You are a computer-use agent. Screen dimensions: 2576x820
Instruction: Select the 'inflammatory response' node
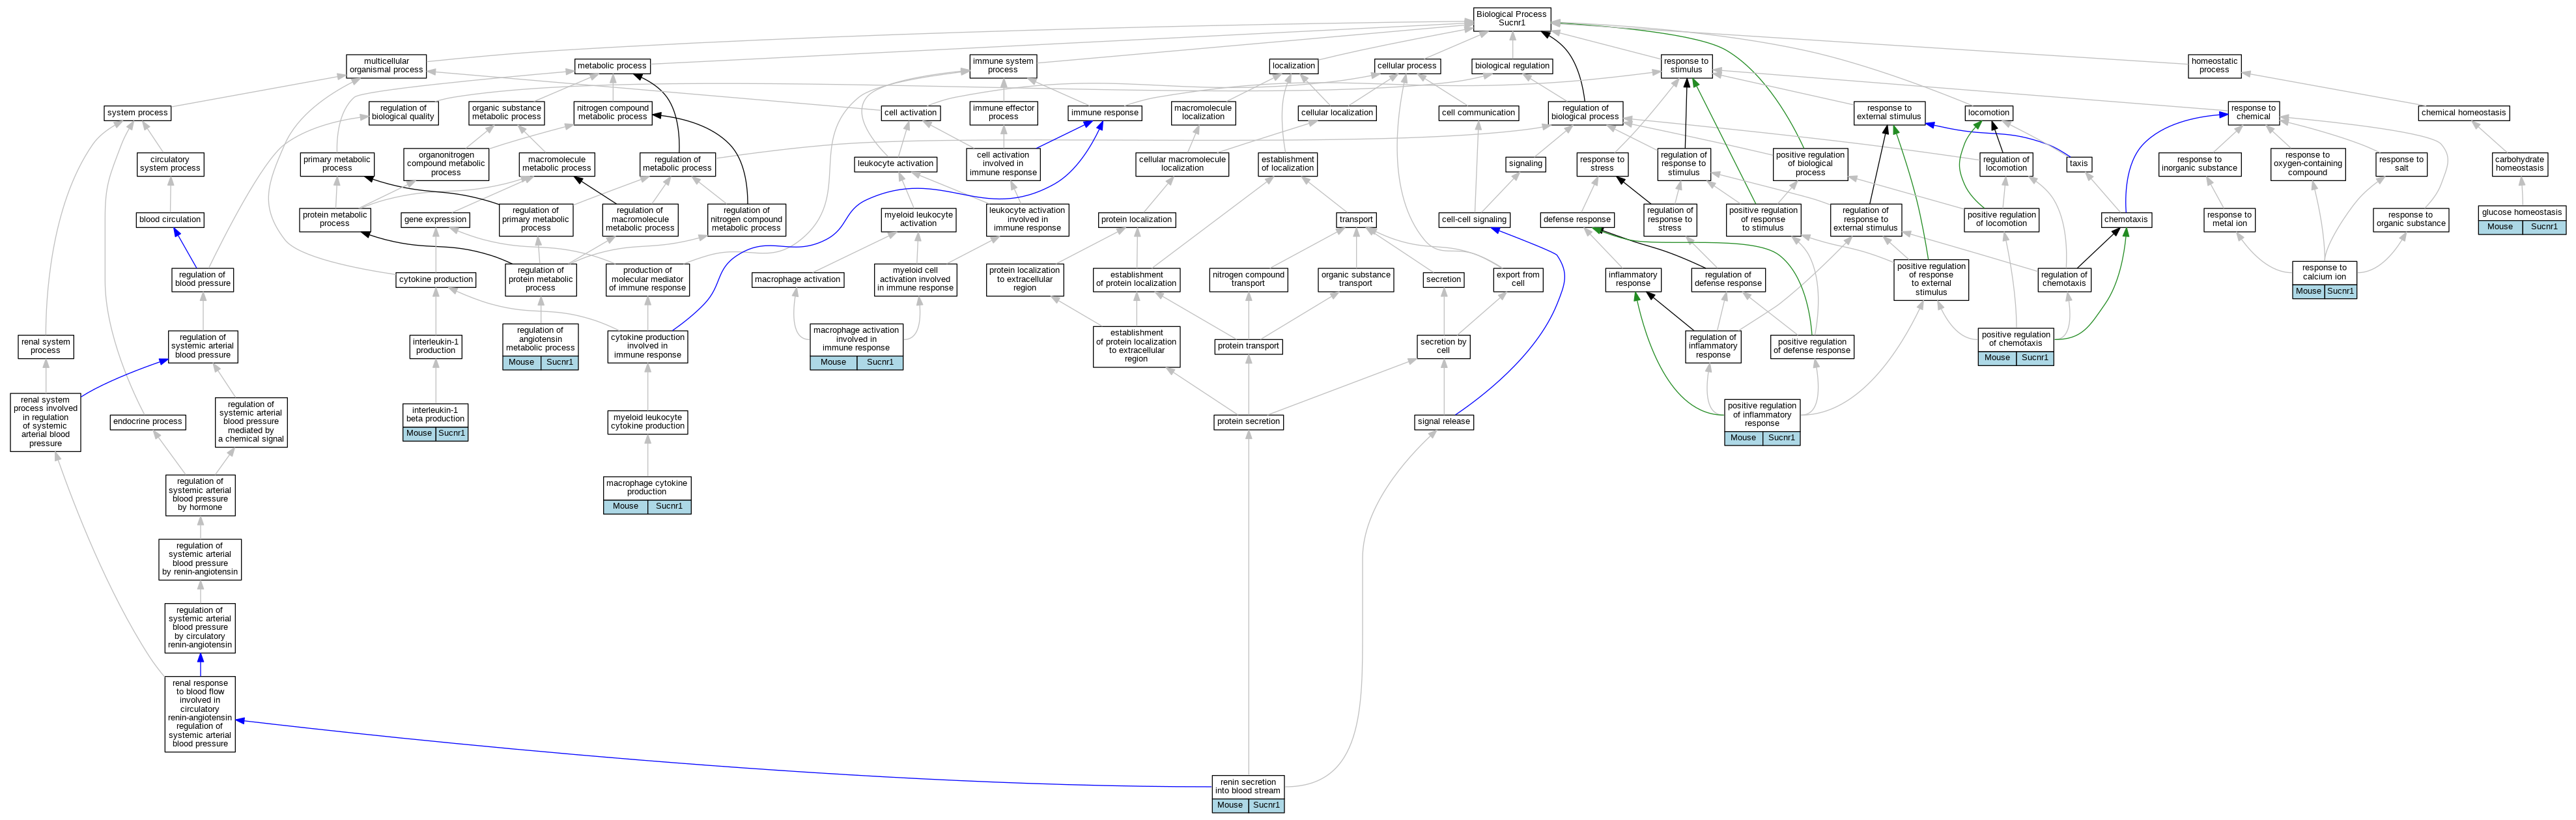[x=1633, y=279]
